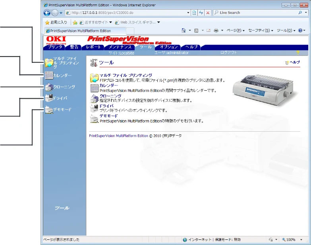Click the browser Back arrow button
Image resolution: width=311 pixels, height=245 pixels.
(x=47, y=13)
